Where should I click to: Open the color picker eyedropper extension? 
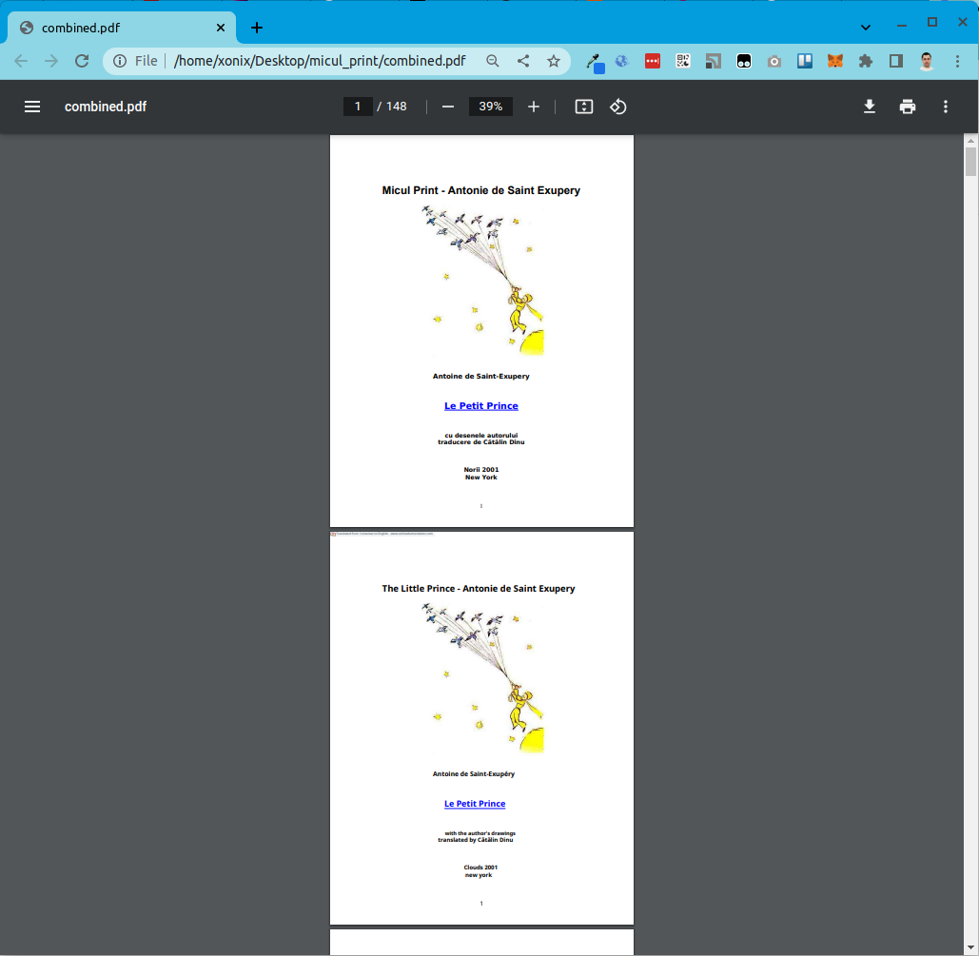(x=595, y=62)
